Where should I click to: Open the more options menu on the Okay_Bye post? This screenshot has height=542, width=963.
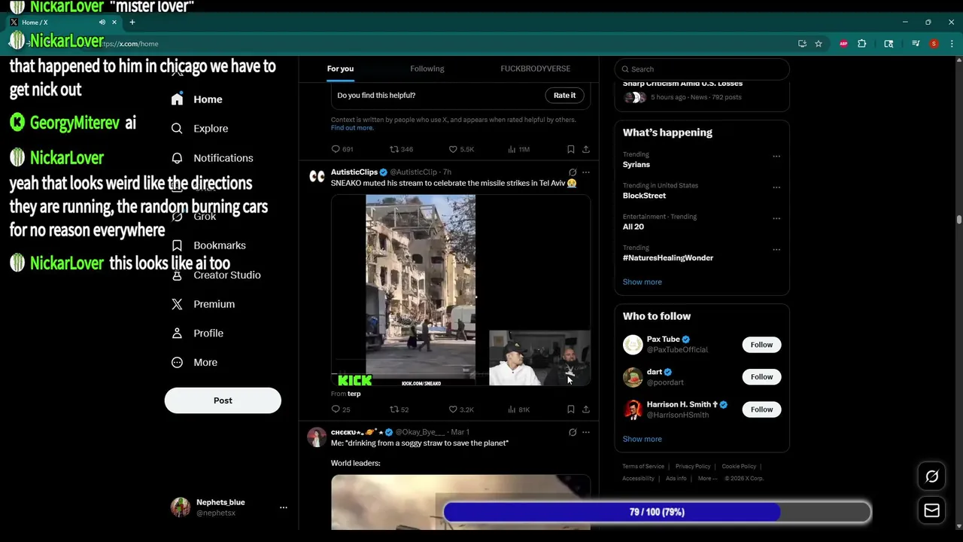coord(586,432)
